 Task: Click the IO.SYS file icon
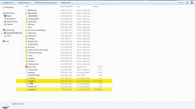pyautogui.click(x=27, y=84)
